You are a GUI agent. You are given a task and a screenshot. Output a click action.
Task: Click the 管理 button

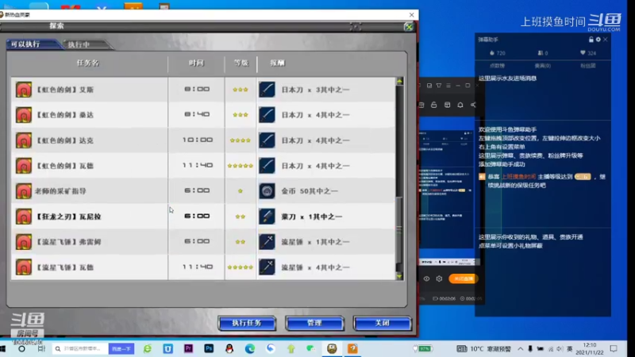coord(314,323)
